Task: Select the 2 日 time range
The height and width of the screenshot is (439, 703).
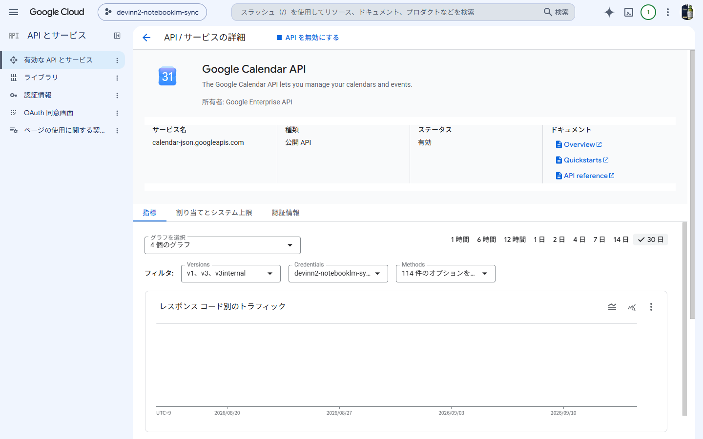Action: (559, 239)
